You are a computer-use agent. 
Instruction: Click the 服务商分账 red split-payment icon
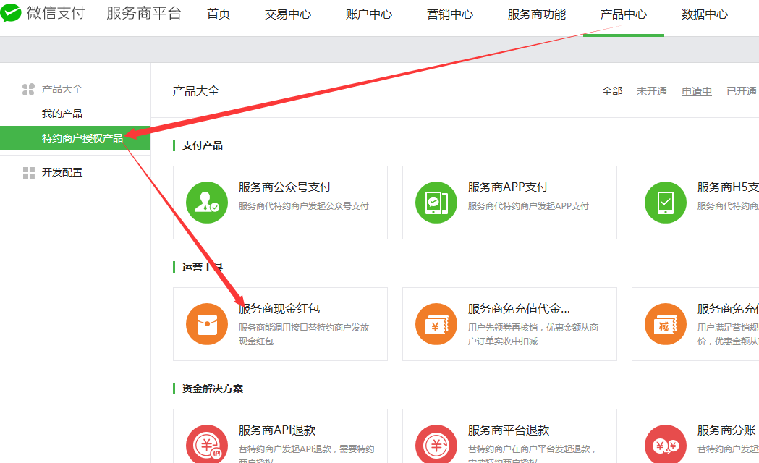tap(666, 443)
